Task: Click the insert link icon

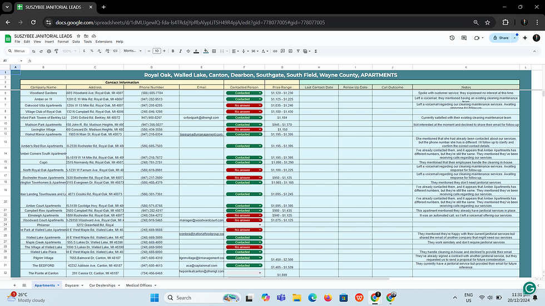Action: pyautogui.click(x=275, y=51)
